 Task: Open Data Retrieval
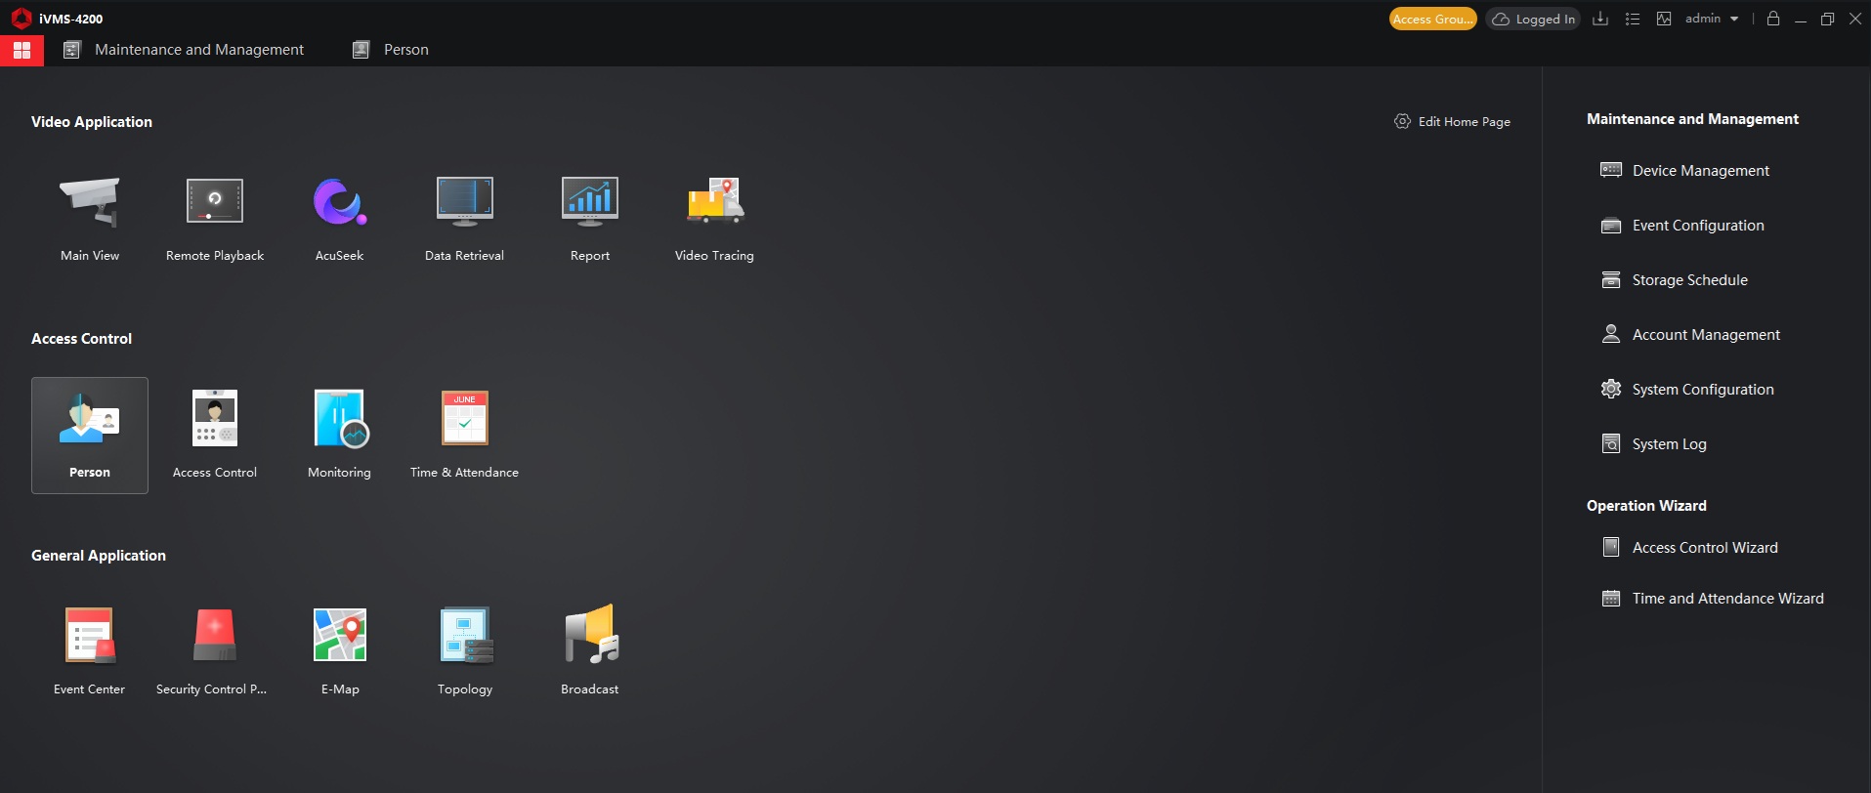(x=465, y=219)
